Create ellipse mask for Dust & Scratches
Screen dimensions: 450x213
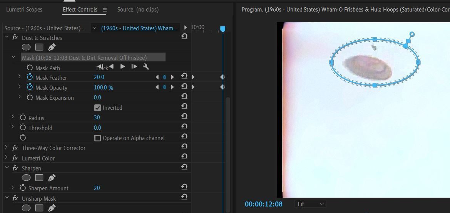26,47
